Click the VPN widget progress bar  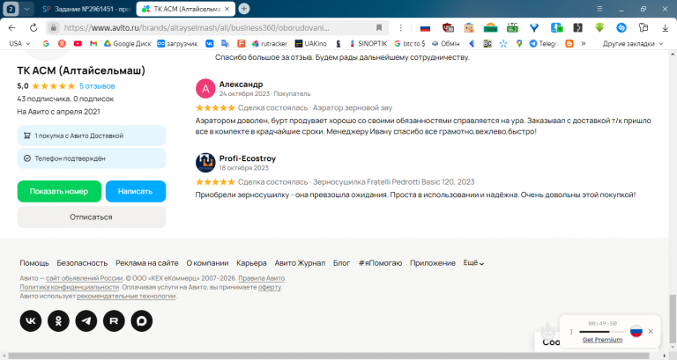[602, 332]
